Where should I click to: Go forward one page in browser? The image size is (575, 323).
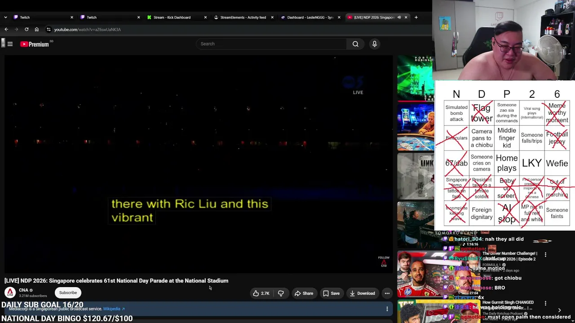pyautogui.click(x=16, y=30)
